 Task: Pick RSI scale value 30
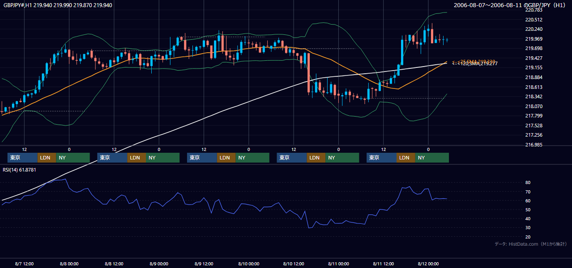[x=528, y=228]
